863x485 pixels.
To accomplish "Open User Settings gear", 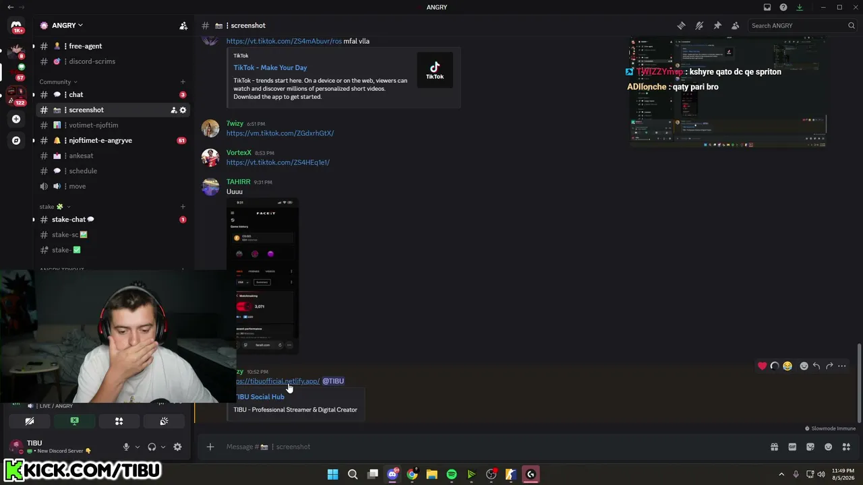I will (177, 447).
